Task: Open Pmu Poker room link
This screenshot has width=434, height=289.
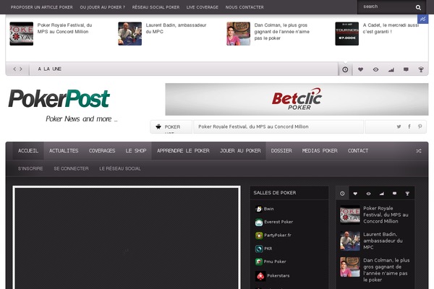Action: click(275, 262)
